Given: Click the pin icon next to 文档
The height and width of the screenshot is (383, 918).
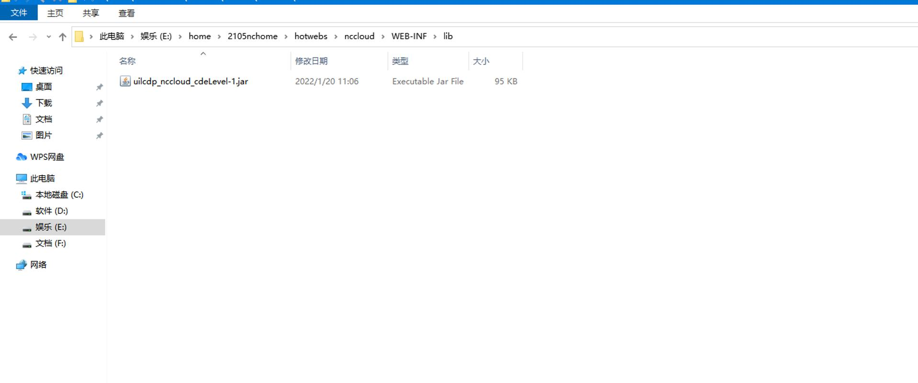Looking at the screenshot, I should point(100,120).
